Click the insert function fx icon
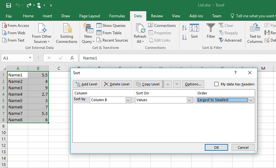This screenshot has width=276, height=168. click(x=72, y=58)
